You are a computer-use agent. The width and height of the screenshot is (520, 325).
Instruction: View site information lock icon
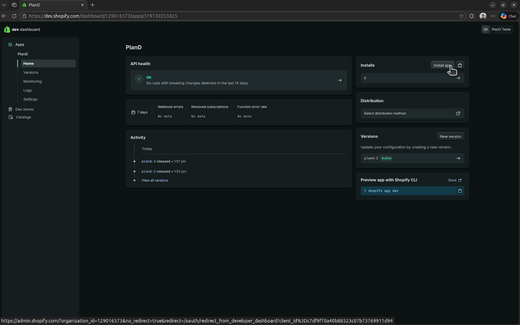click(24, 16)
